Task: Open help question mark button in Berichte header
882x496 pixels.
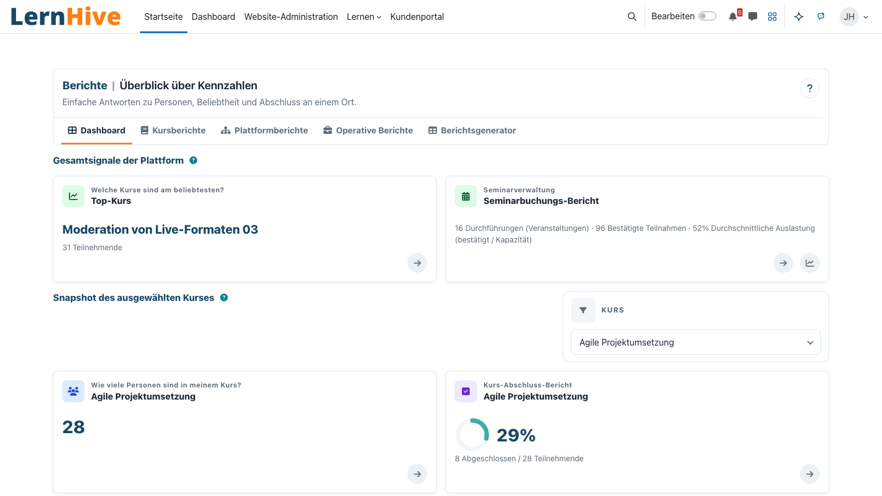Action: [810, 88]
